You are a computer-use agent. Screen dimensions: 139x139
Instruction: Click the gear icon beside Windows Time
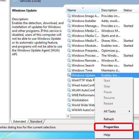(69, 70)
